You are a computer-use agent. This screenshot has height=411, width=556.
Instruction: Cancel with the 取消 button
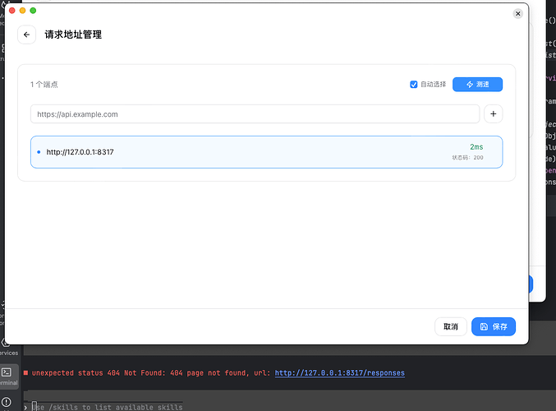point(451,326)
